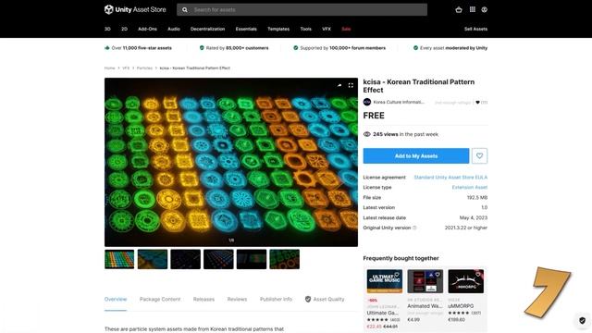Open the Animated Wa... product image
The width and height of the screenshot is (592, 333).
tap(425, 281)
